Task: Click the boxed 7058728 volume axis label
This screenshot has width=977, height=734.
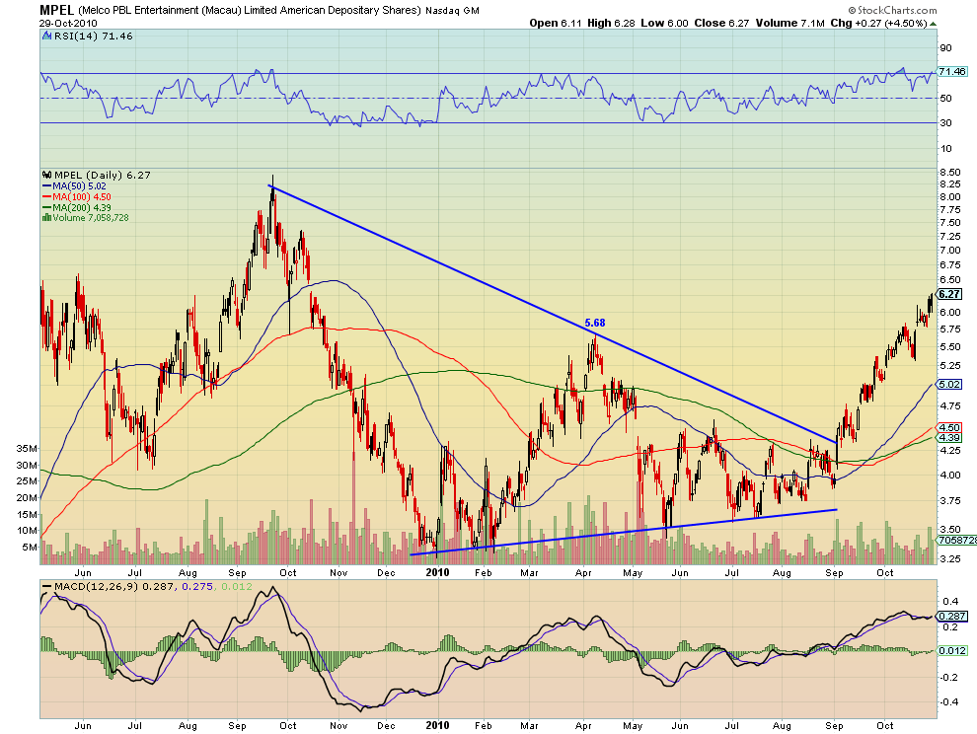Action: tap(957, 540)
